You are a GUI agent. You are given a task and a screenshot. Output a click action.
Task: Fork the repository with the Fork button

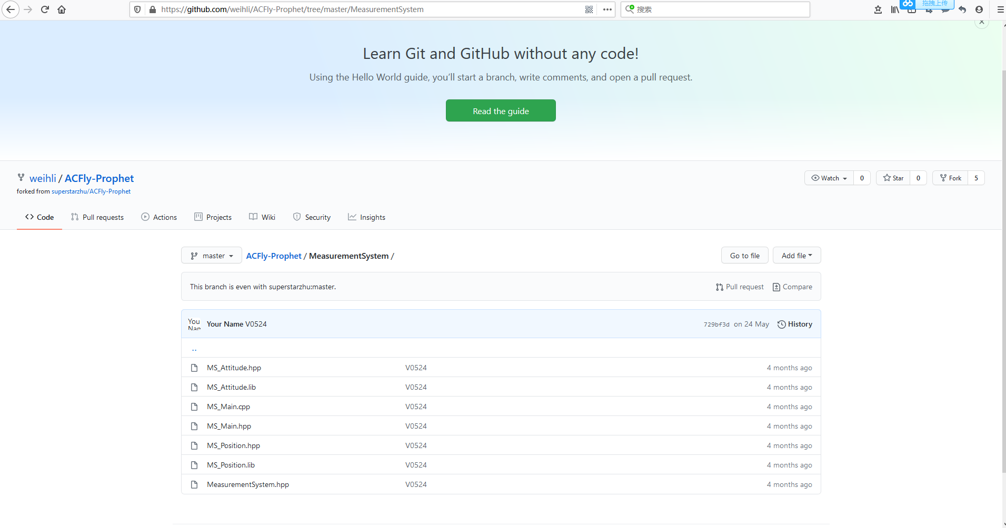951,178
